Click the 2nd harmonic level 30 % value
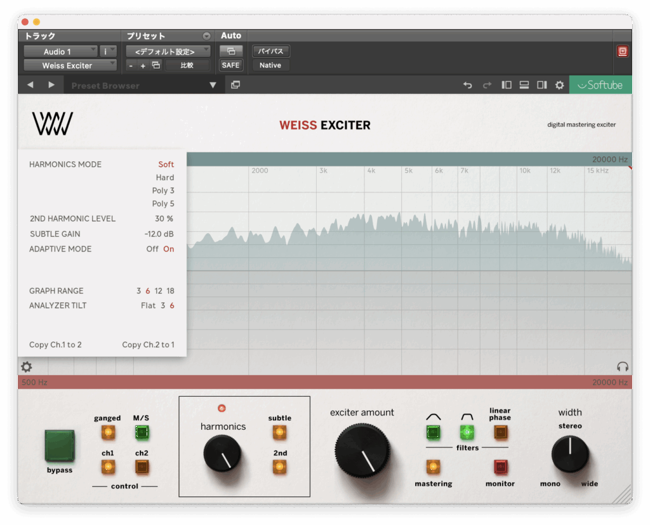 (x=164, y=218)
